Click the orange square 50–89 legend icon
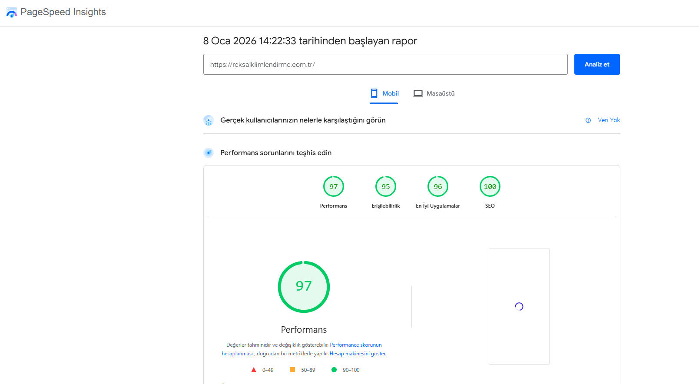Image resolution: width=699 pixels, height=384 pixels. coord(292,370)
